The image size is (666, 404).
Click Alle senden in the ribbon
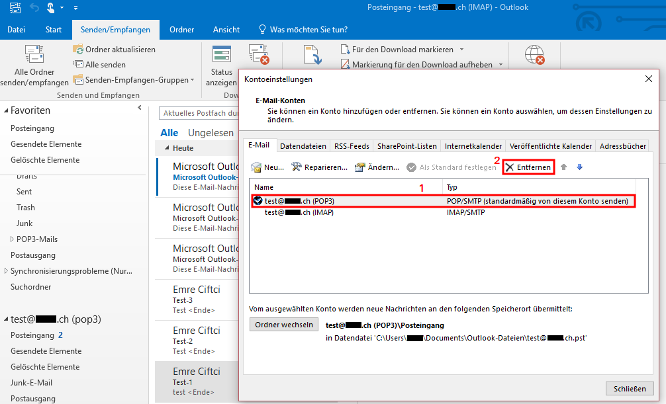coord(99,65)
